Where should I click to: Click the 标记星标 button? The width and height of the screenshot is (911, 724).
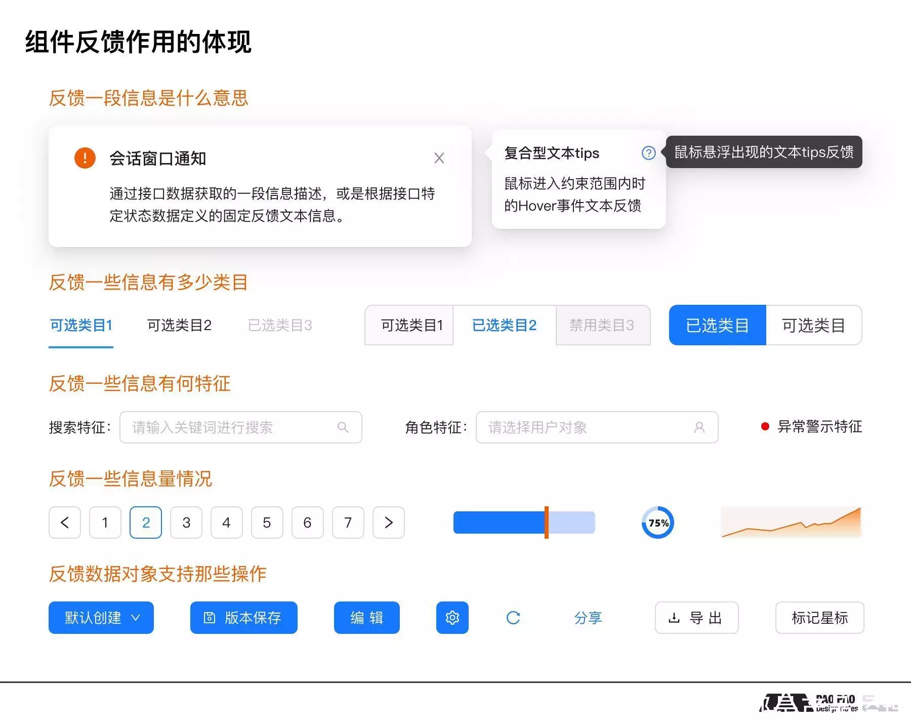pos(820,618)
